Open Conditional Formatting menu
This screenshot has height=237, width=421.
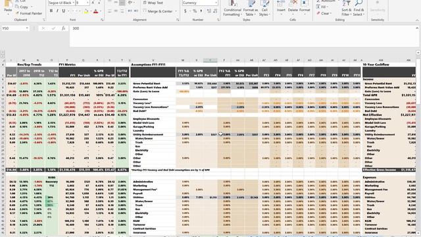point(232,8)
